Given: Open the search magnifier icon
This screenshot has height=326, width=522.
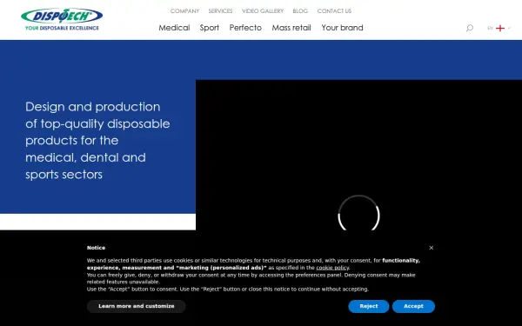Looking at the screenshot, I should point(470,28).
